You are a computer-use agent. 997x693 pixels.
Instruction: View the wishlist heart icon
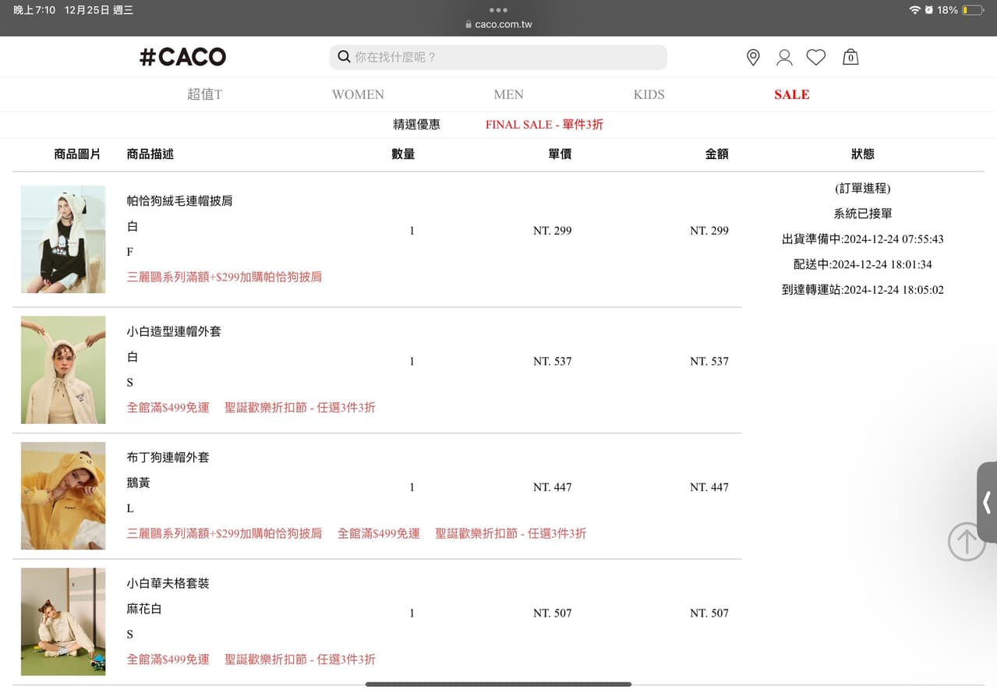pos(816,57)
